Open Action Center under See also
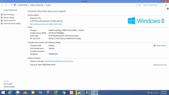This screenshot has width=169, height=95. 8,84
